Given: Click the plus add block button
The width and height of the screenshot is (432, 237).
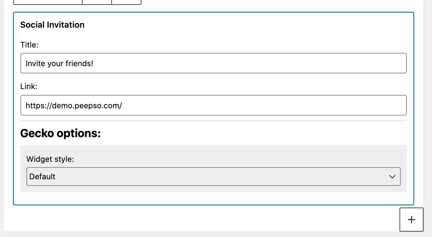Looking at the screenshot, I should coord(411,219).
